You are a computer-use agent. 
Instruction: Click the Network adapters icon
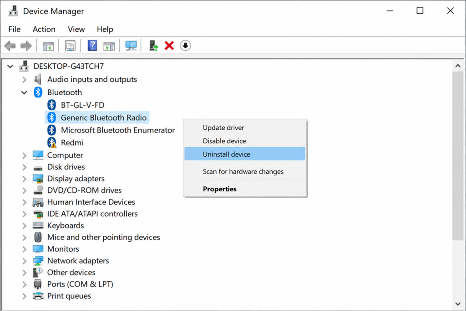coord(38,261)
